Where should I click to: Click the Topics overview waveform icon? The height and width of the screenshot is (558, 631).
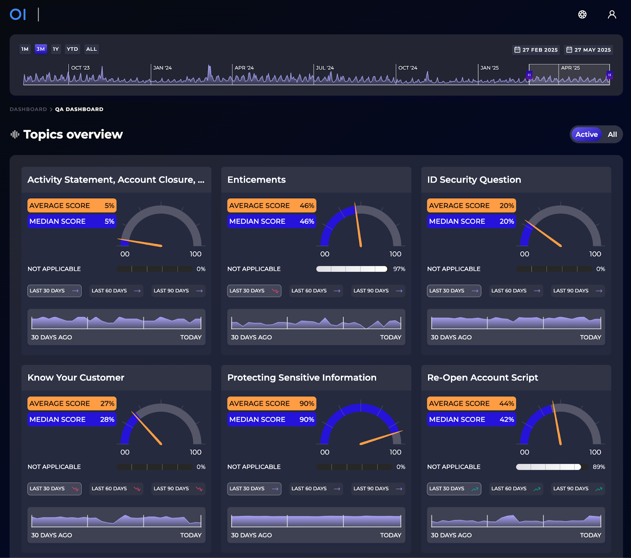15,134
